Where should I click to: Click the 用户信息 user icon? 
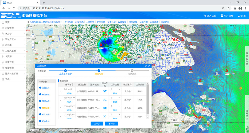[x=222, y=16]
